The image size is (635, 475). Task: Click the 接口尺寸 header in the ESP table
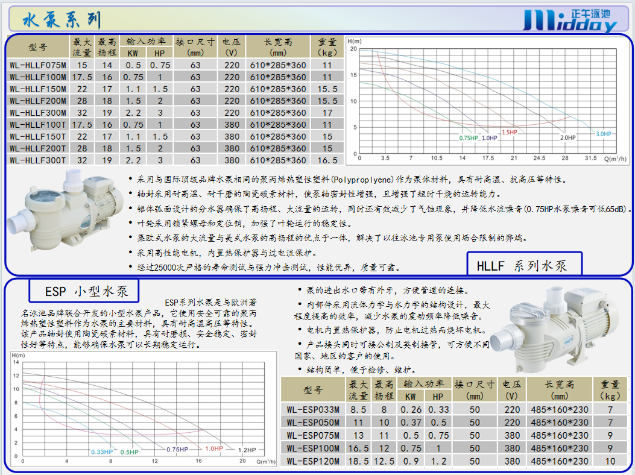coord(474,385)
